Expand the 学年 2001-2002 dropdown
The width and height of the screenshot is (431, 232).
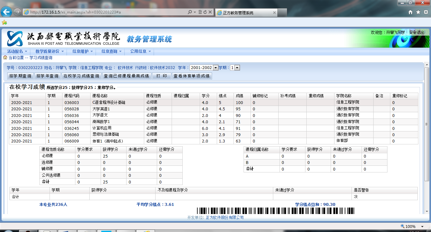216,68
